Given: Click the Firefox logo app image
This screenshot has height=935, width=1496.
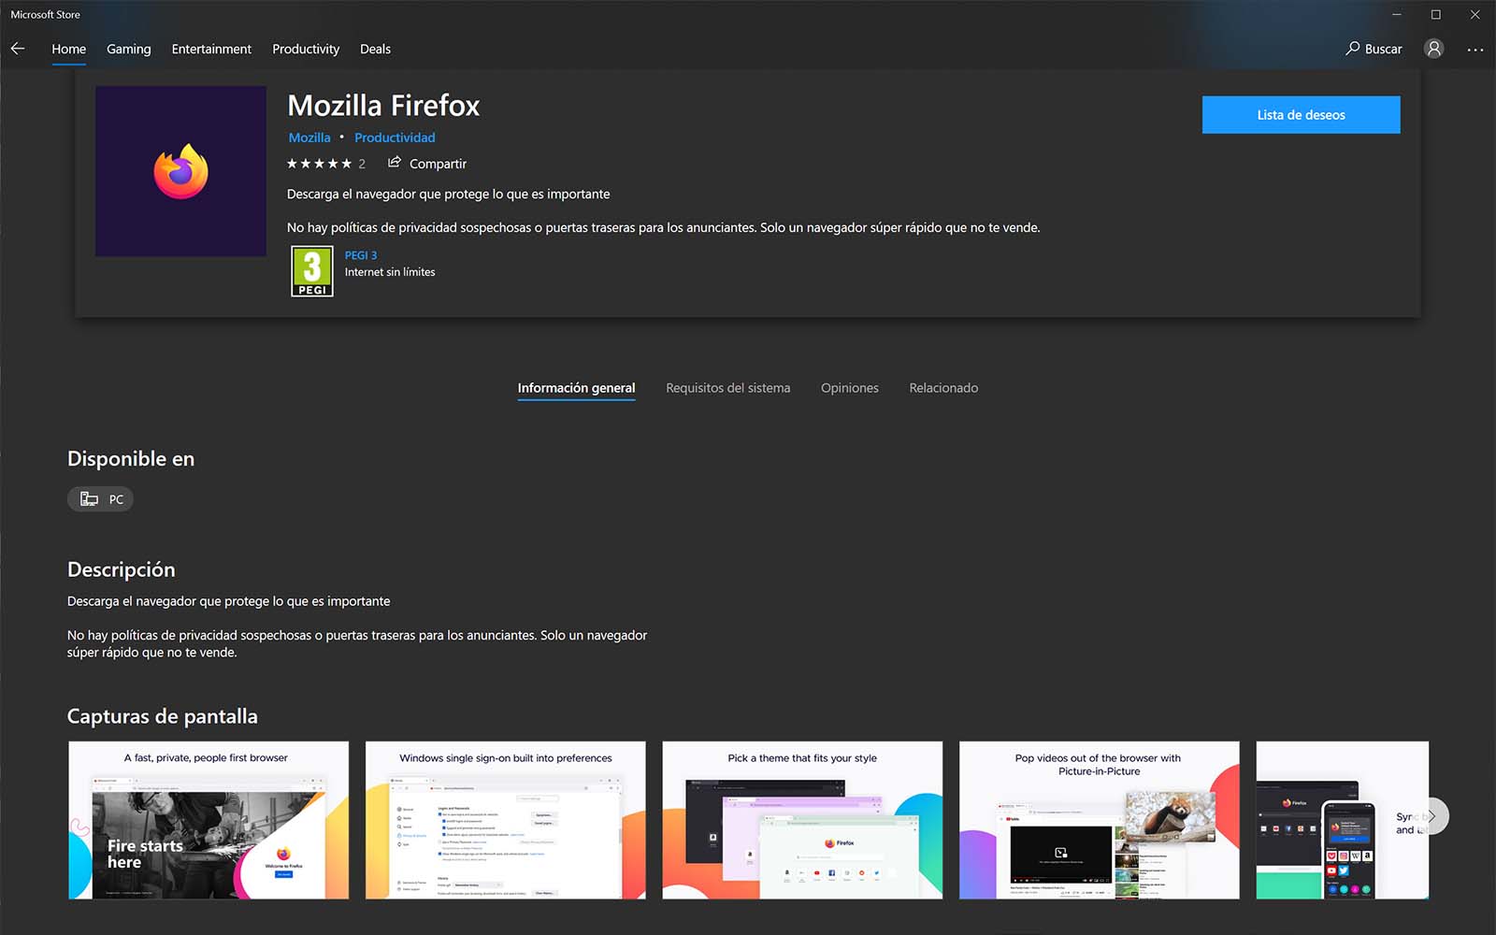Looking at the screenshot, I should [180, 171].
